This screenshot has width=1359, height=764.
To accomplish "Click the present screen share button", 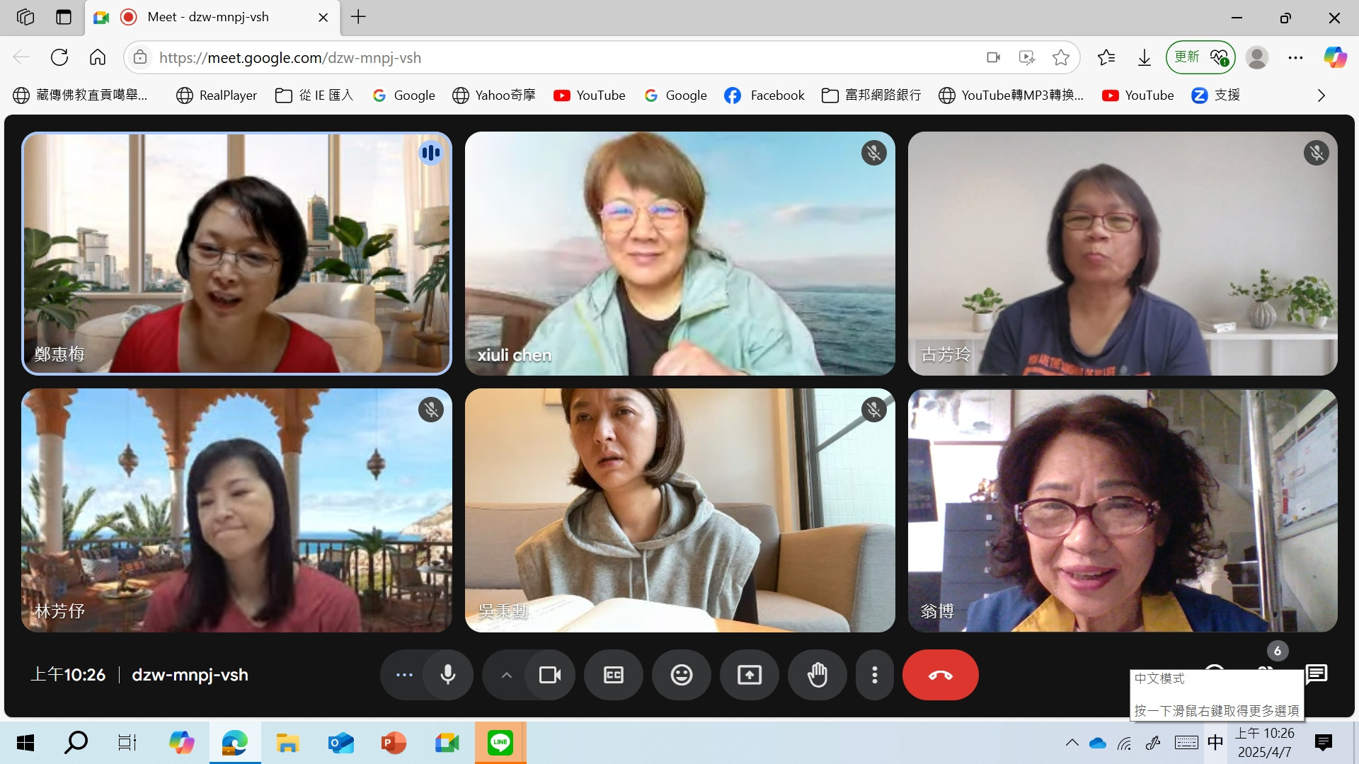I will click(x=749, y=675).
